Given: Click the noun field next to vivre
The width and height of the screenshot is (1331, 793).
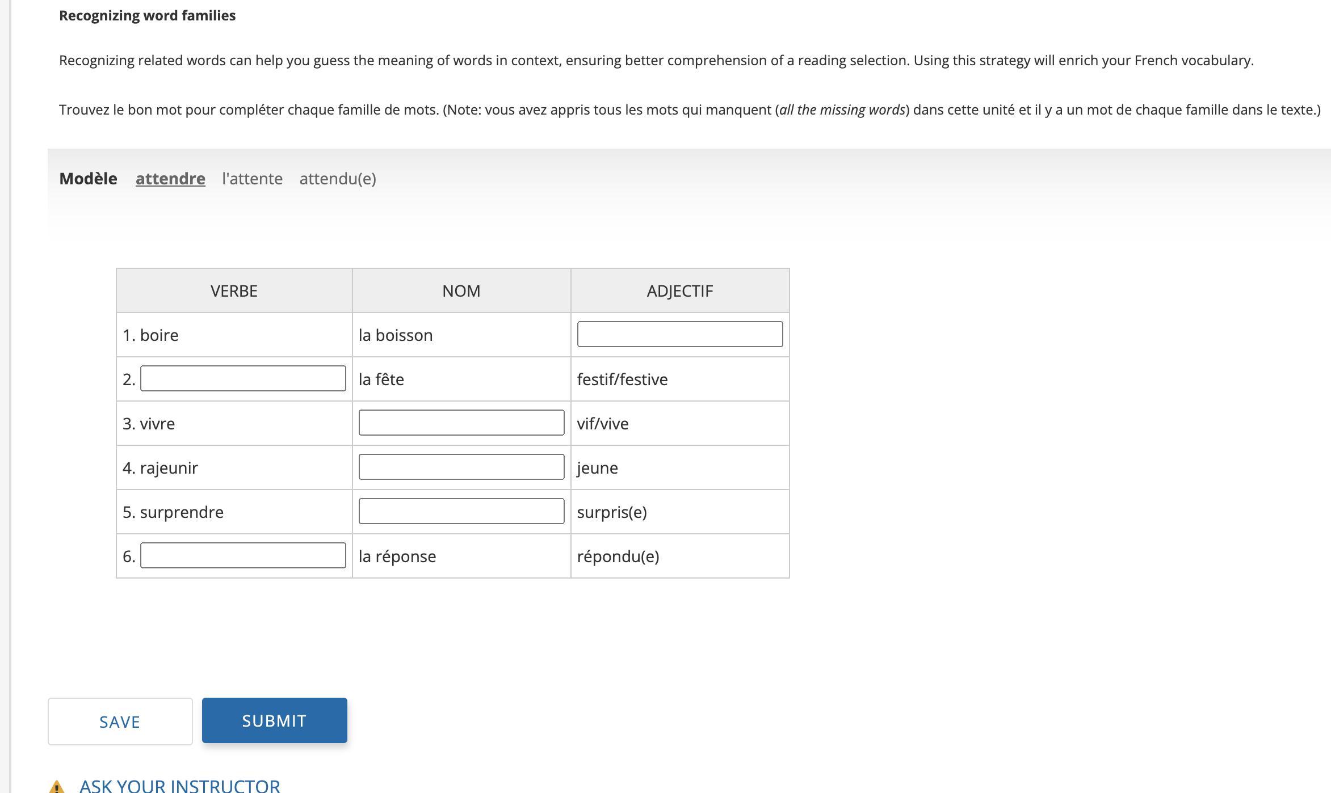Looking at the screenshot, I should [461, 423].
